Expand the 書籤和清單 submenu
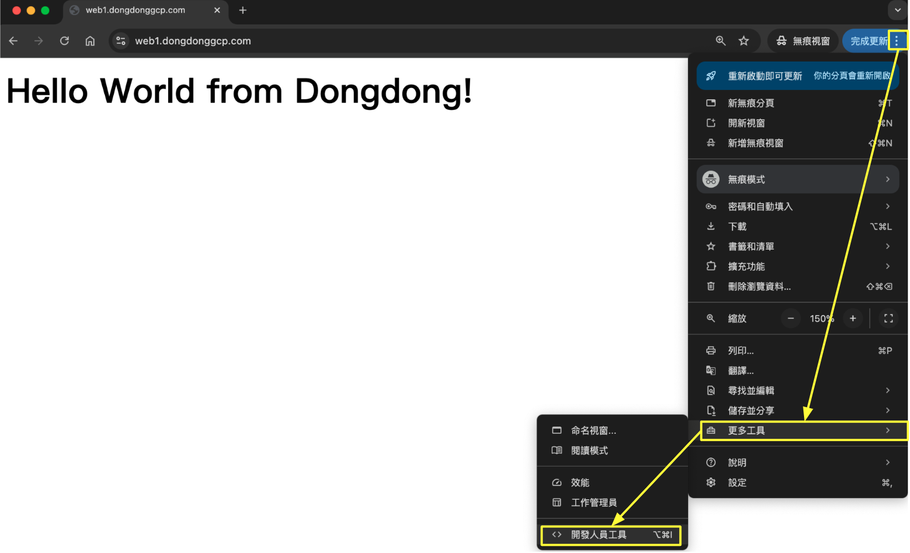Screen dimensions: 910x553 [x=798, y=247]
